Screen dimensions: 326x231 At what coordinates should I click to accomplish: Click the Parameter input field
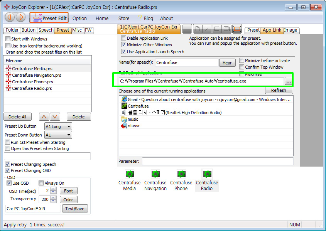[x=218, y=161]
